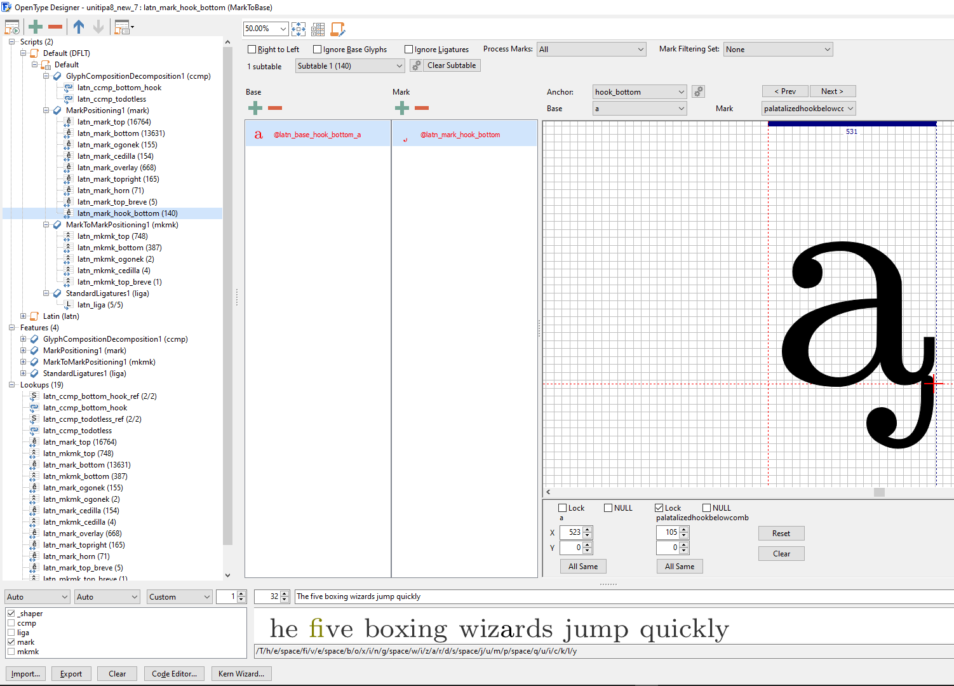Click the latn_mkmk_top (748) icon under MarkToMarkPositioning1
The image size is (954, 686).
click(x=69, y=236)
